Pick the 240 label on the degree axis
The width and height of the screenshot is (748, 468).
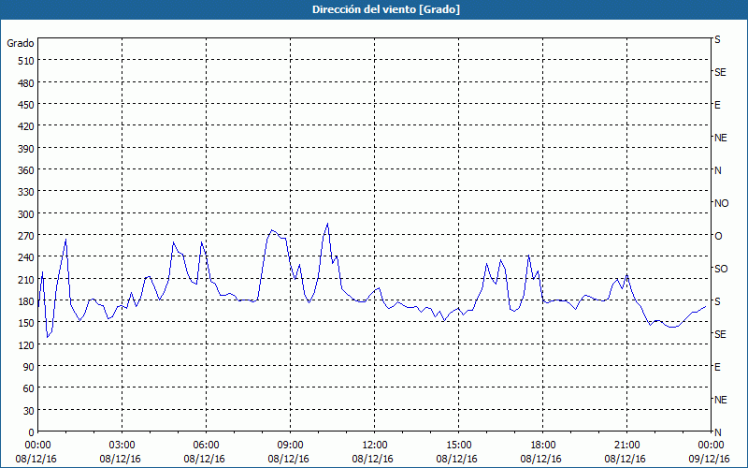tap(26, 257)
